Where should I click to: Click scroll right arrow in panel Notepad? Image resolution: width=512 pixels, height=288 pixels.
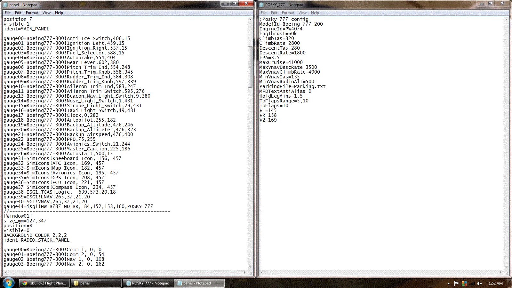pyautogui.click(x=245, y=272)
